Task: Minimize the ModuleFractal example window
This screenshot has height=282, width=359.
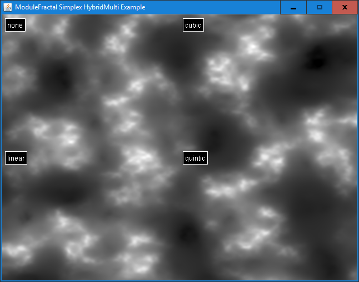Action: coord(293,7)
